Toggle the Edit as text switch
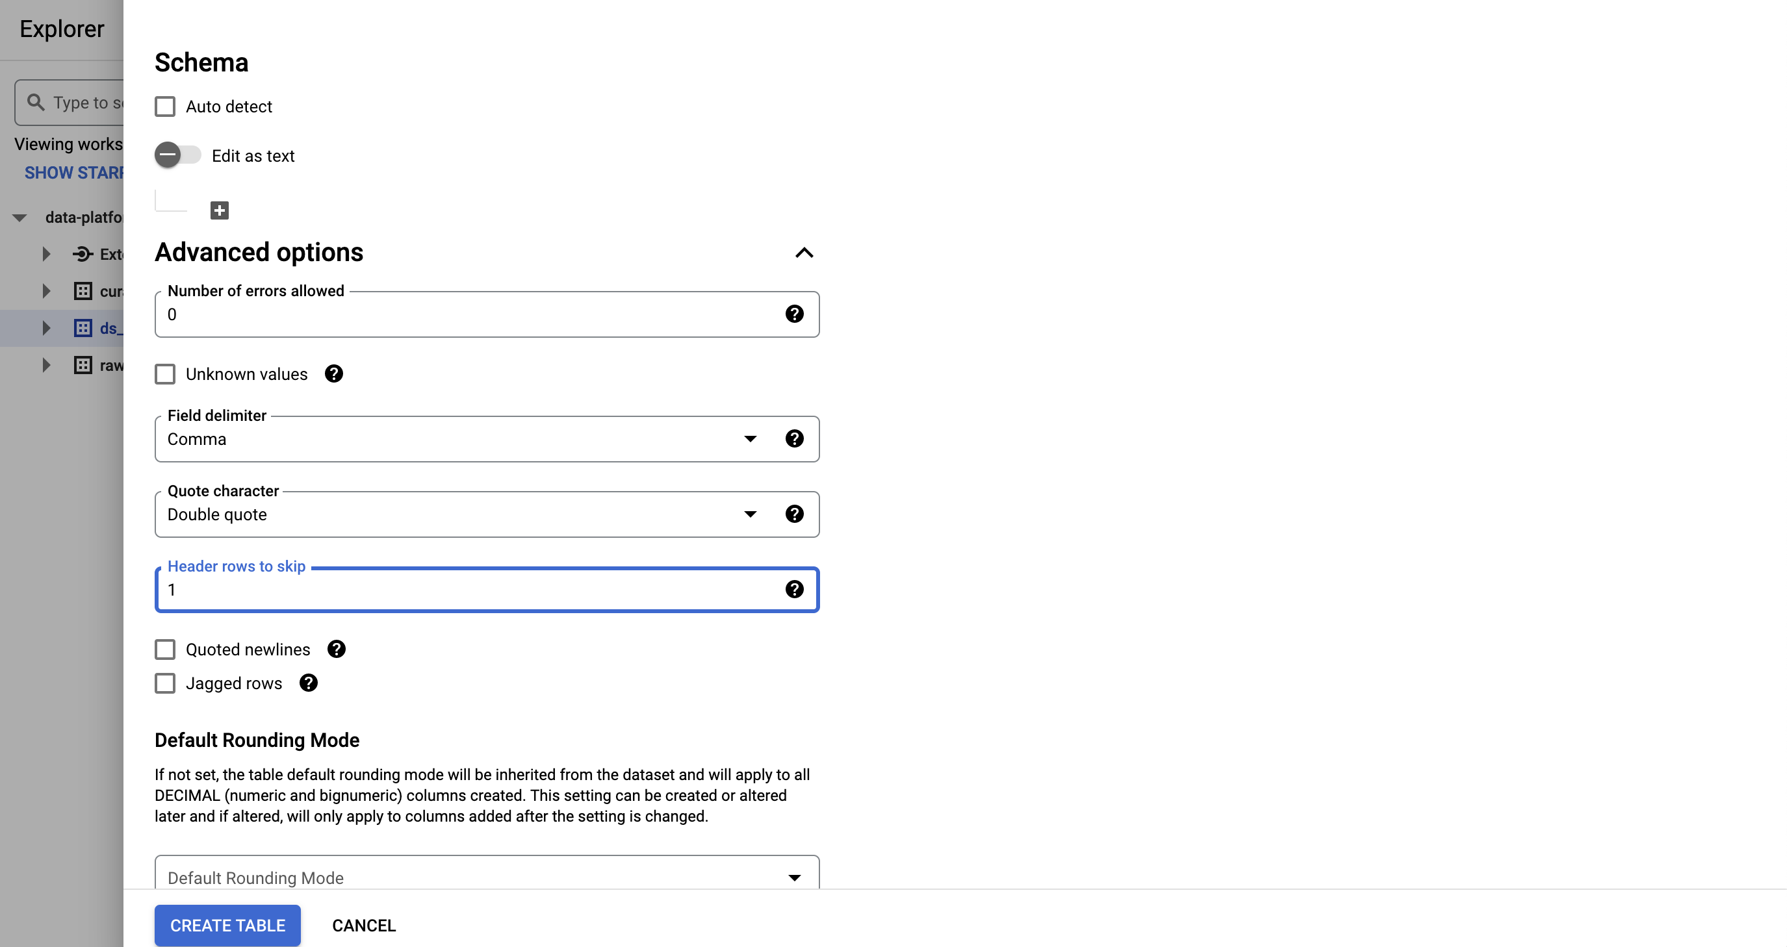The width and height of the screenshot is (1787, 947). click(177, 155)
